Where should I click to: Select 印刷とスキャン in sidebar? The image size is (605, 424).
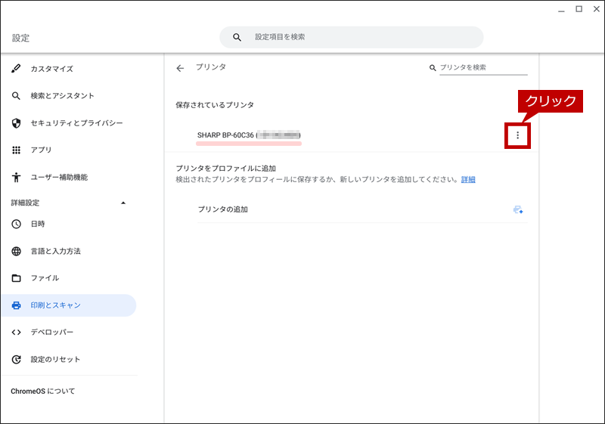(x=68, y=305)
